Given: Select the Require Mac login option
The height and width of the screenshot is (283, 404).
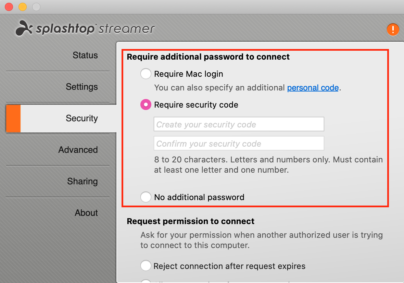Looking at the screenshot, I should coord(146,74).
